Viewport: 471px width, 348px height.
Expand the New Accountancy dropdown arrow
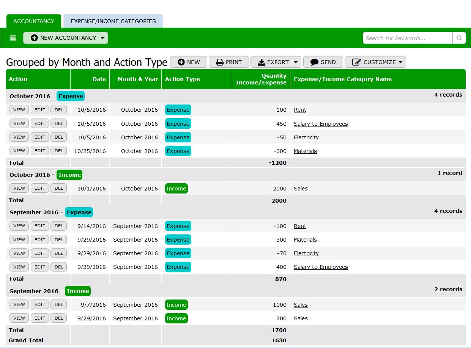tap(103, 38)
